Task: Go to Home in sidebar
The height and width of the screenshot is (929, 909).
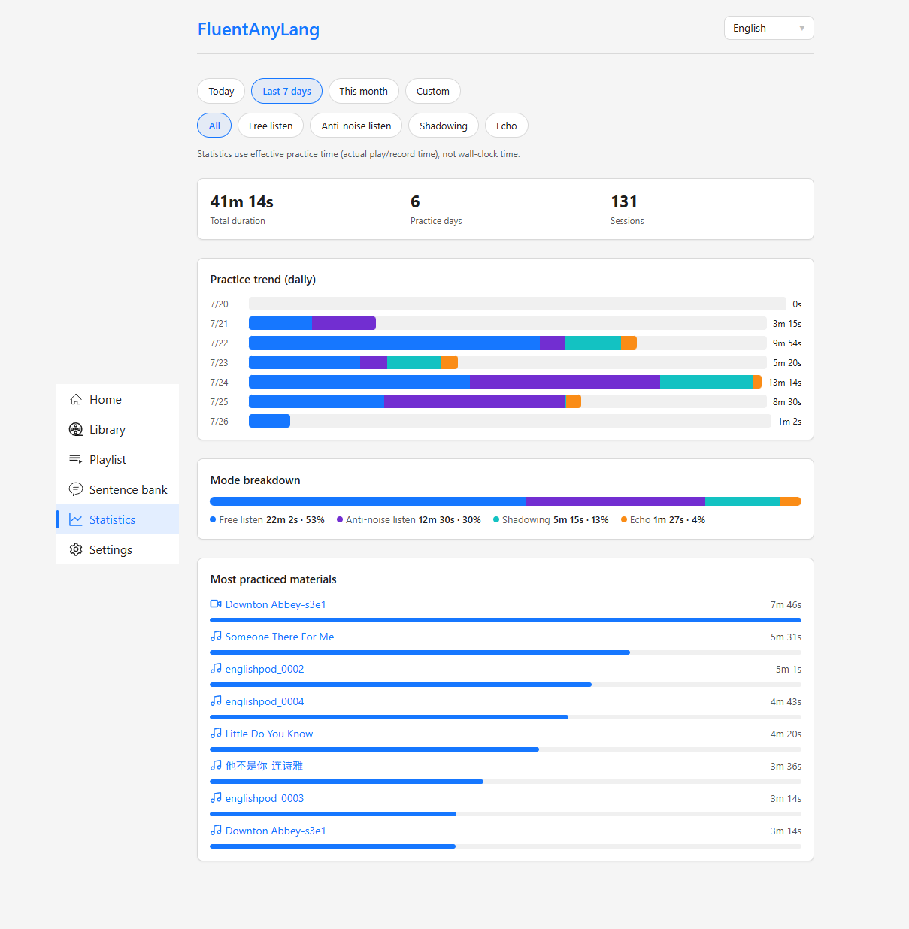Action: tap(117, 399)
